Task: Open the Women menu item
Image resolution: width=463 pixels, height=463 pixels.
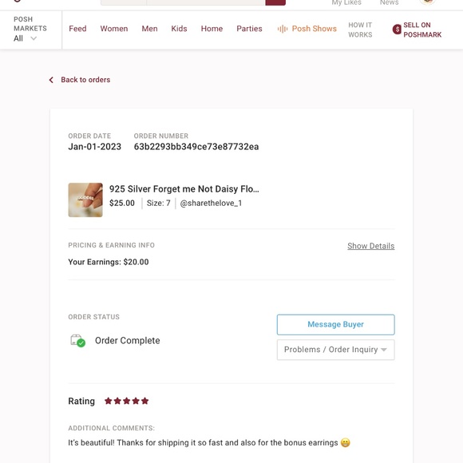Action: pos(114,29)
